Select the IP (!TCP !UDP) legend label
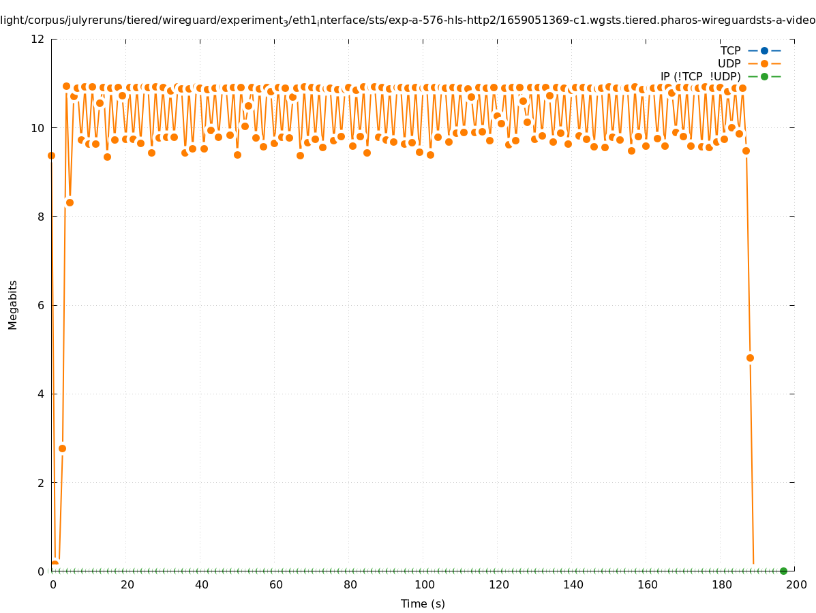Image resolution: width=816 pixels, height=613 pixels. (700, 76)
